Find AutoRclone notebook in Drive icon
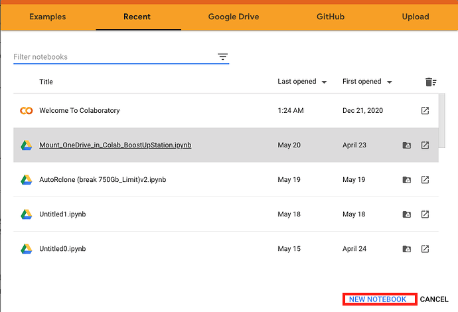 [407, 180]
